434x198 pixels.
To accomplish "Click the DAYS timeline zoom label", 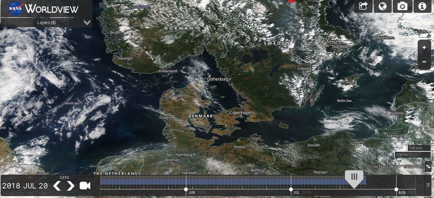I will pyautogui.click(x=64, y=177).
